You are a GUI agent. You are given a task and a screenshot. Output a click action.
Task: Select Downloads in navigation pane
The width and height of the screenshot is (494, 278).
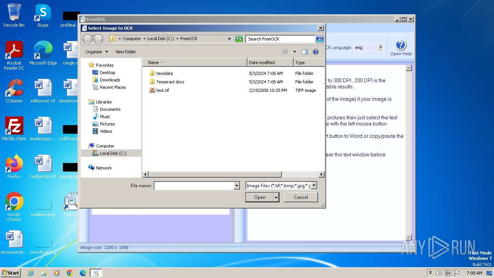coord(110,80)
